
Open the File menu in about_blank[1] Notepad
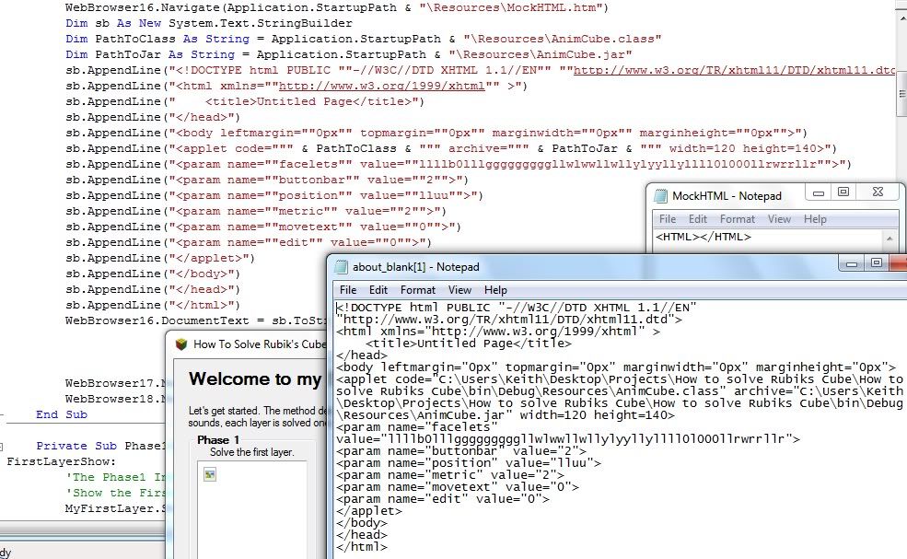click(x=351, y=289)
